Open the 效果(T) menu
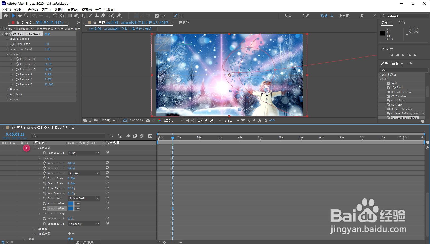Viewport: 430px width, 244px height. click(x=60, y=10)
